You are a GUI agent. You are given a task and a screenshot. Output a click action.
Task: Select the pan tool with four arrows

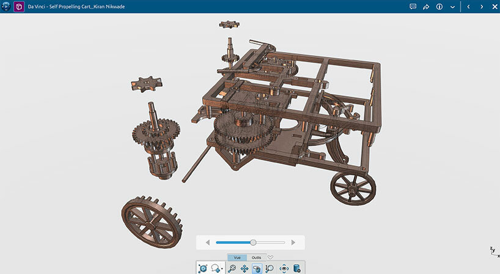click(244, 268)
